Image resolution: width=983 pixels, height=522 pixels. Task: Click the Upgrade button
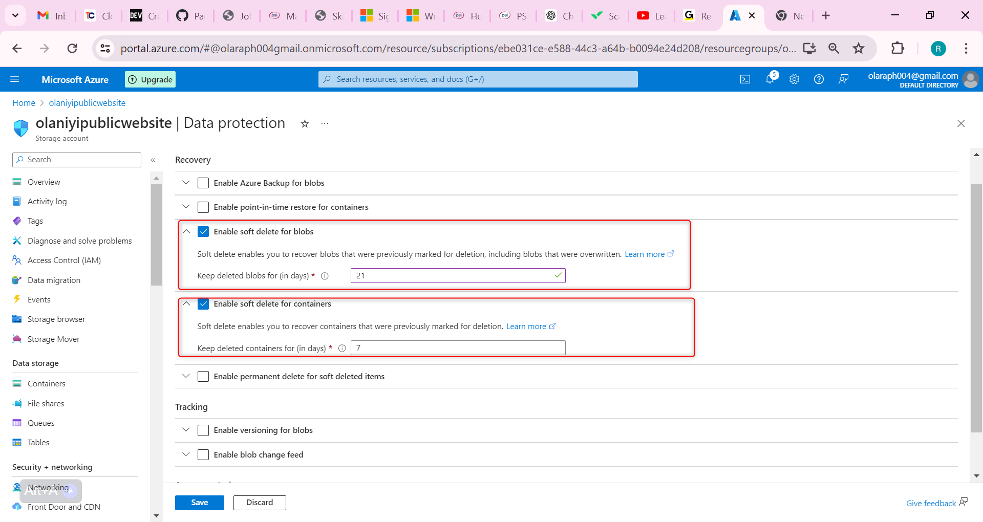[150, 79]
